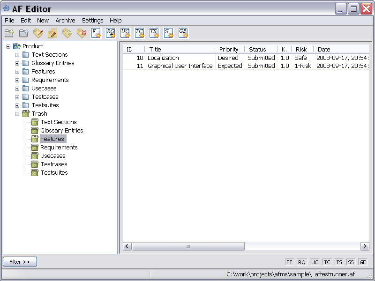Screen dimensions: 375x281
Task: Click the horizontal scrollbar right arrow
Action: (x=365, y=246)
